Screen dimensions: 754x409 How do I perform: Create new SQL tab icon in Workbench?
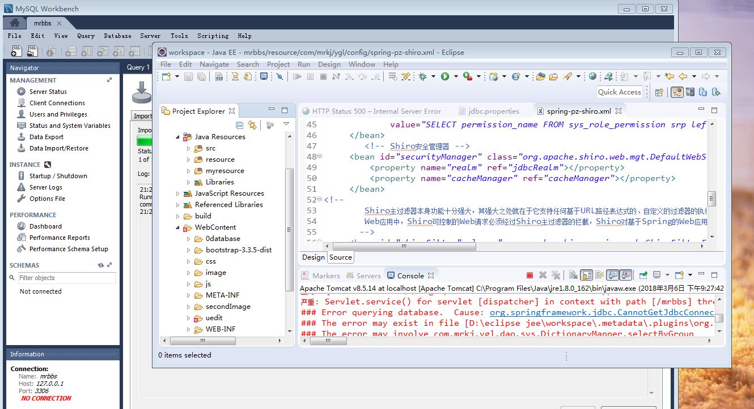tap(16, 51)
